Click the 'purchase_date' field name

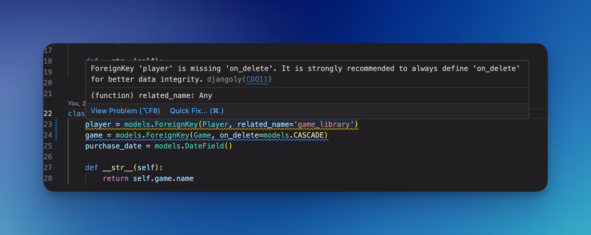pyautogui.click(x=113, y=146)
